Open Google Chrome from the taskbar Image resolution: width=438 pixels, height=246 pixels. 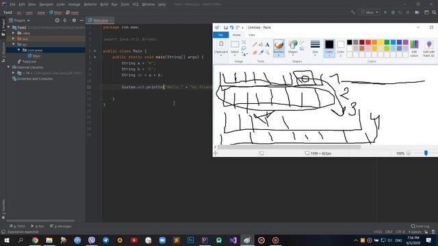tap(35, 240)
